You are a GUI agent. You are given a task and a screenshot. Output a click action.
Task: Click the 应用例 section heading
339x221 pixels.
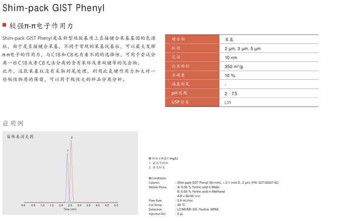pos(13,123)
